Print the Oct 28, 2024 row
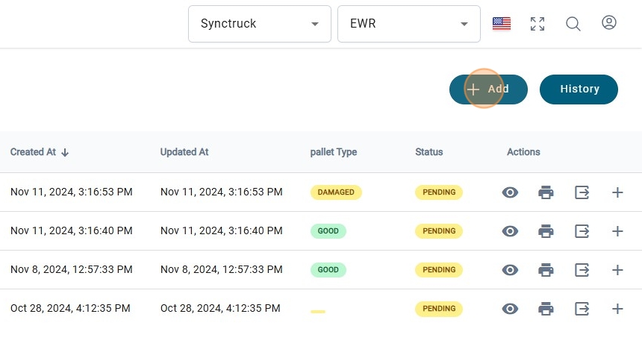This screenshot has height=358, width=642. (546, 309)
